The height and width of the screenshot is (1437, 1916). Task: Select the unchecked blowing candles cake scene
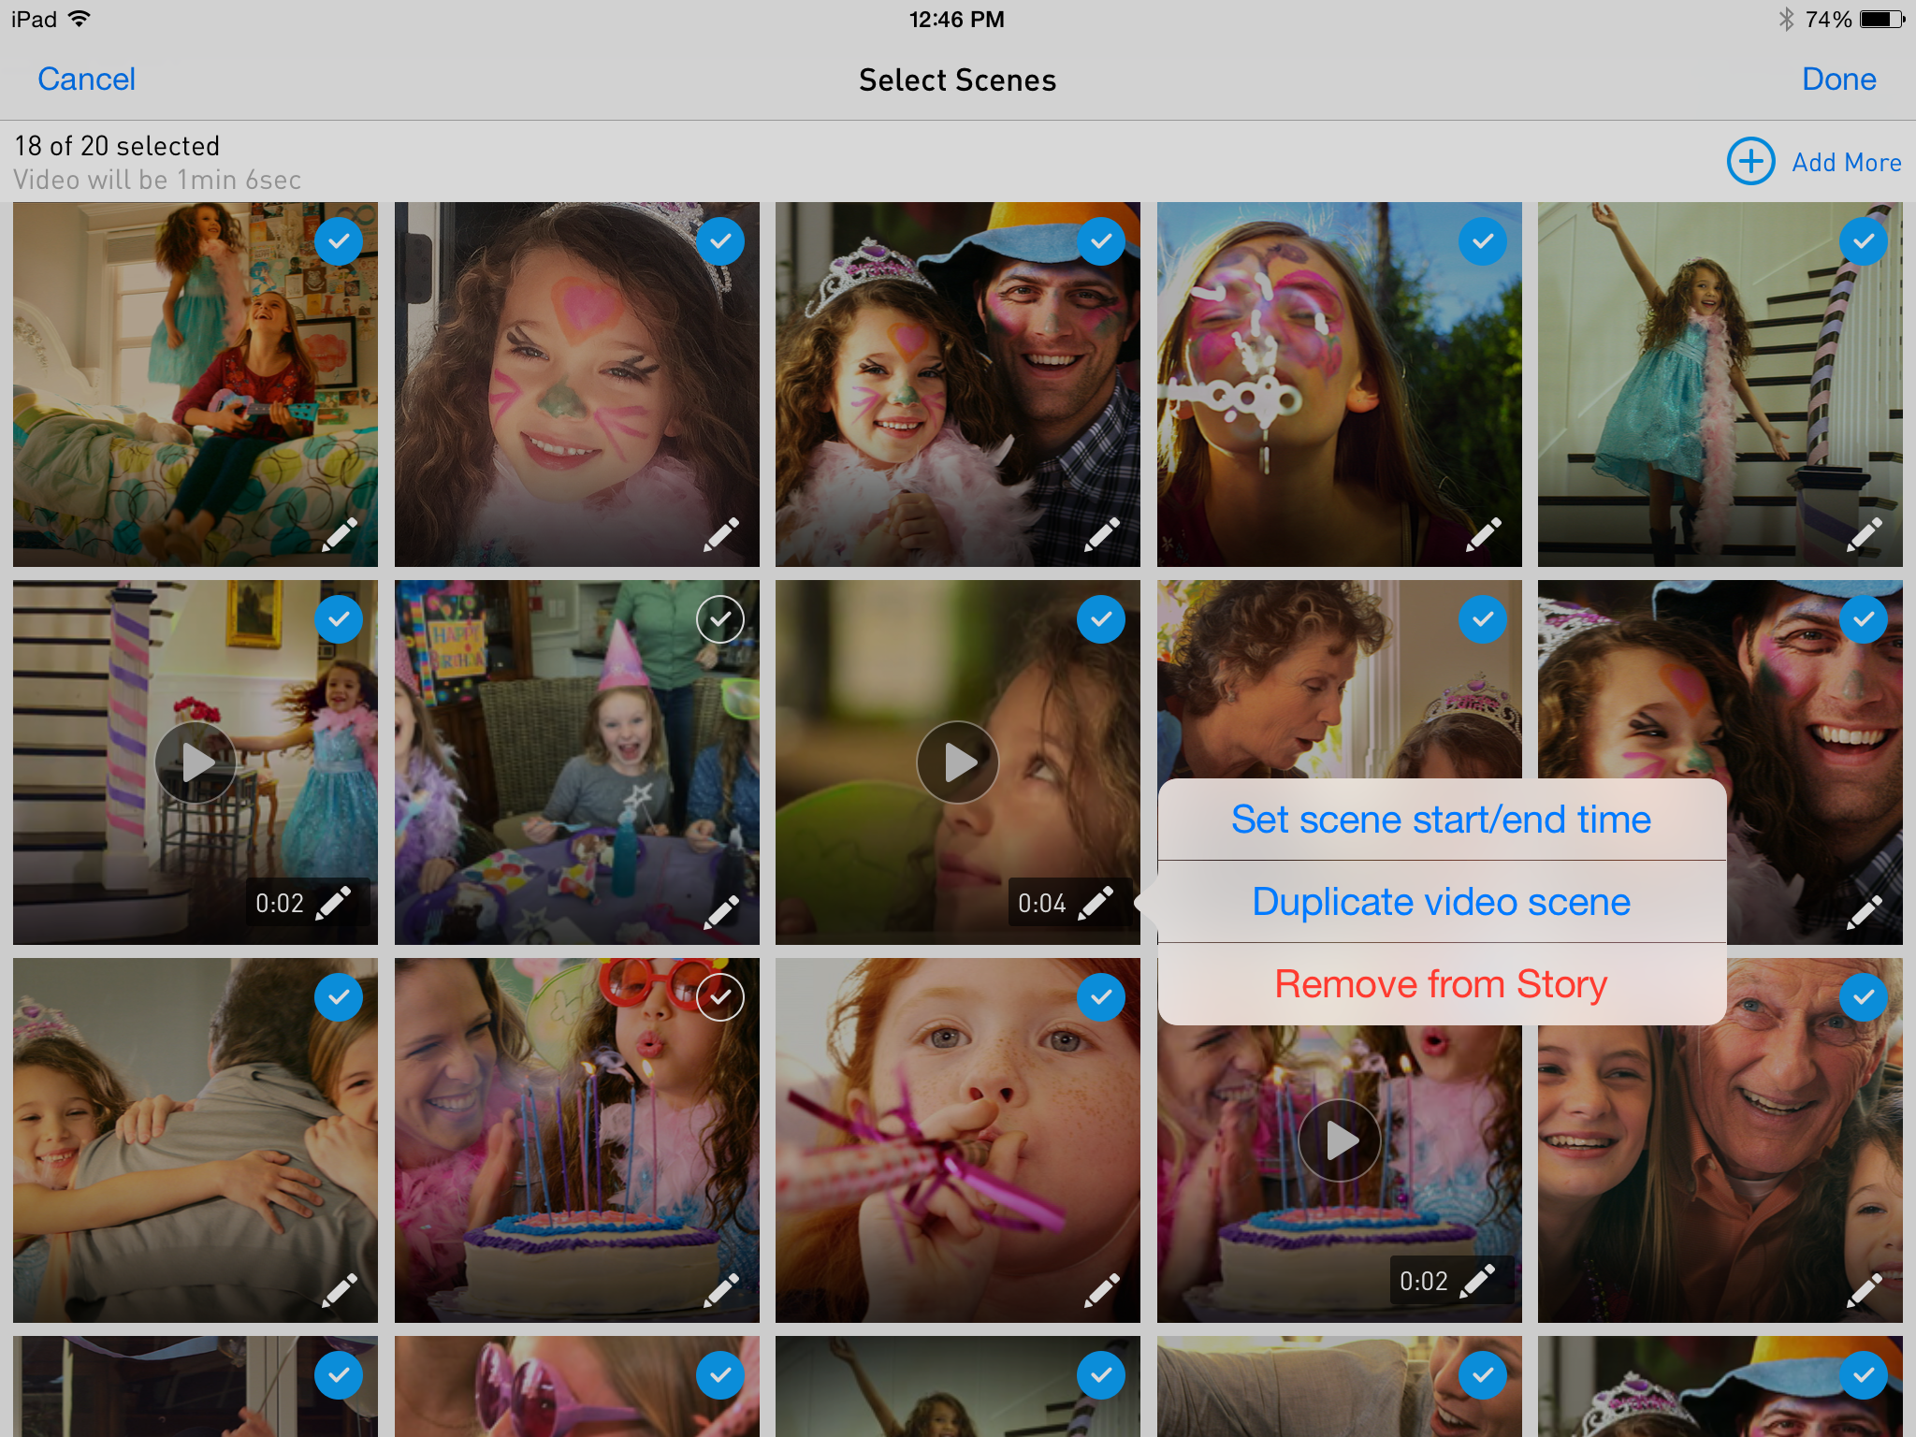click(719, 997)
